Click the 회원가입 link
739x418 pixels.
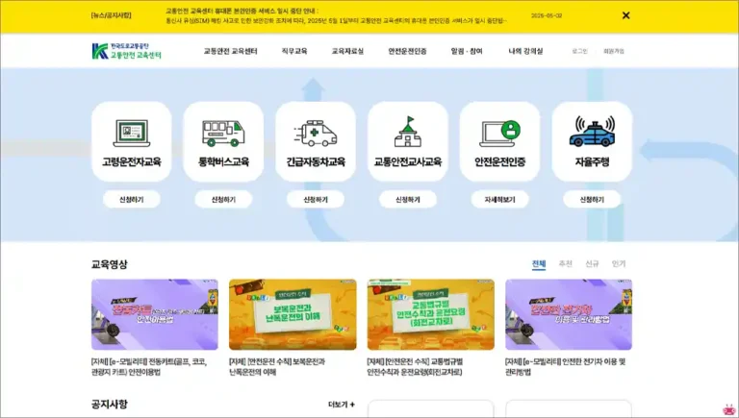coord(614,51)
